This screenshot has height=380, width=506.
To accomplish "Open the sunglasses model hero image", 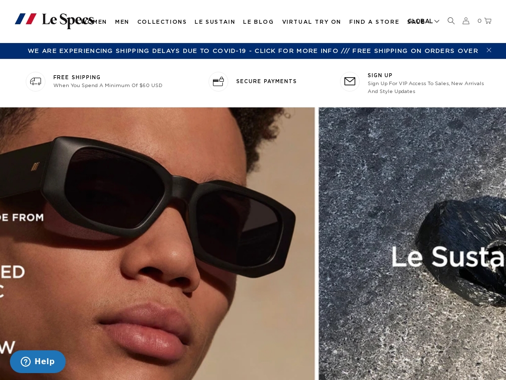I will pyautogui.click(x=157, y=243).
